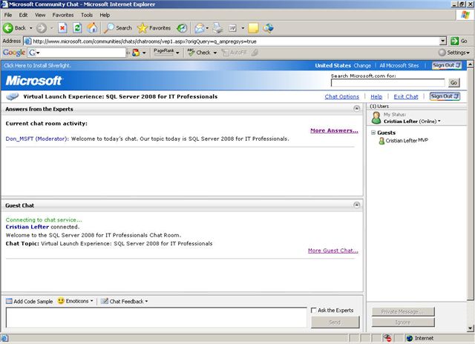Open the Chat Feedback dropdown
This screenshot has width=475, height=344.
(126, 301)
